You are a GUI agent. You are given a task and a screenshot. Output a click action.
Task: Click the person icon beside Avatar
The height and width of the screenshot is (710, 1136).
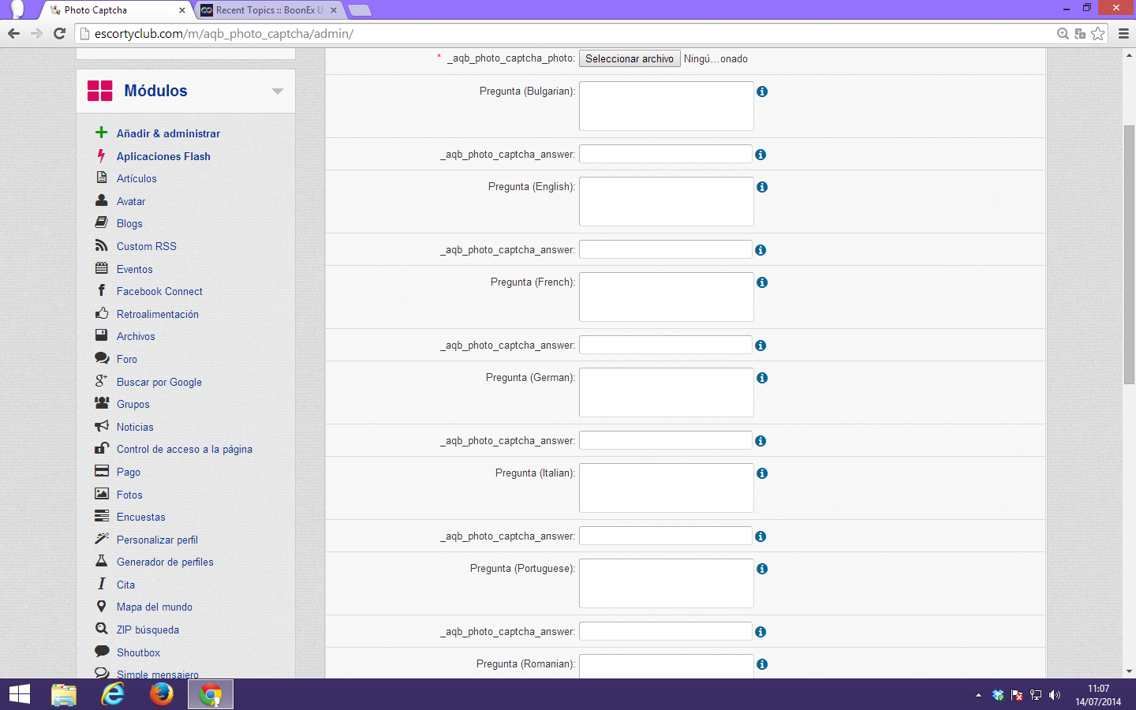click(x=101, y=200)
